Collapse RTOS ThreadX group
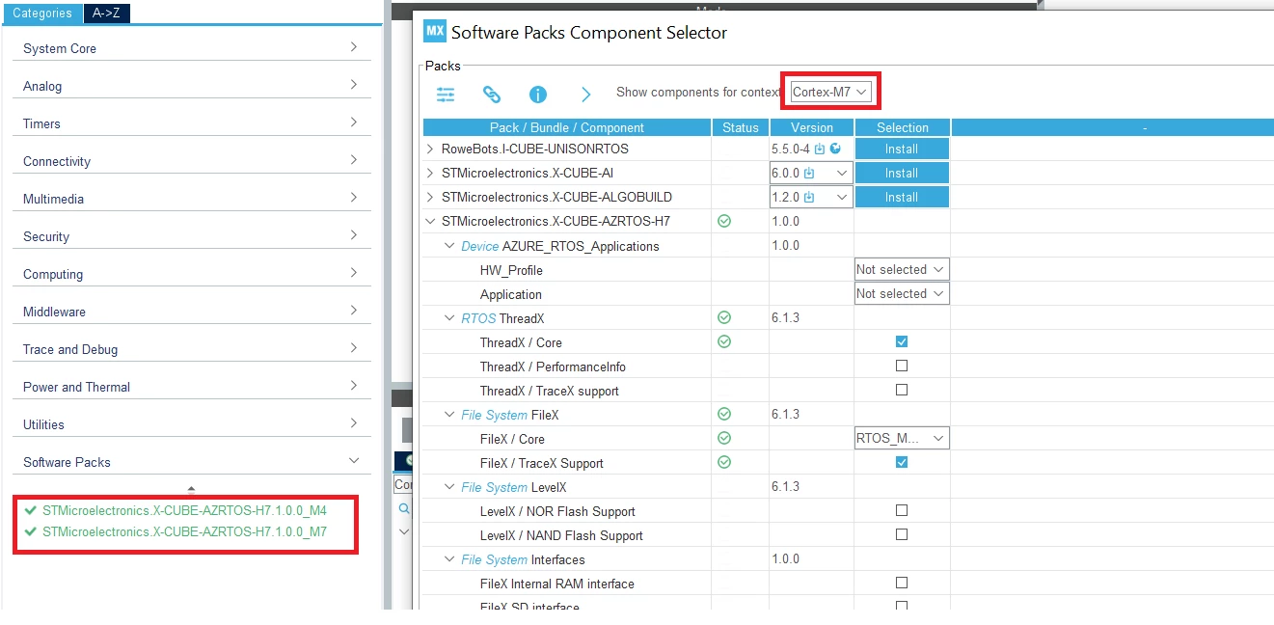The width and height of the screenshot is (1274, 625). (449, 317)
